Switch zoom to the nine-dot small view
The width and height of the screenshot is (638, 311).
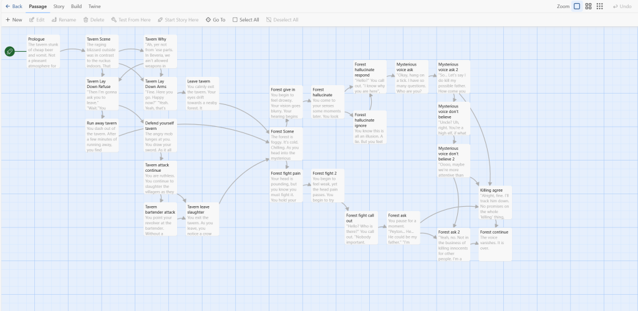pos(599,6)
